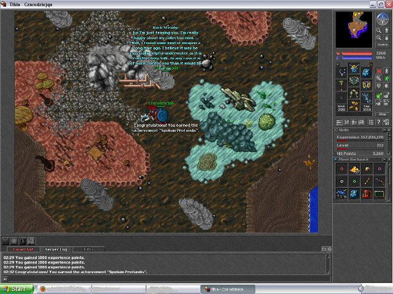
Task: Toggle secure mode fist icon
Action: [386, 86]
